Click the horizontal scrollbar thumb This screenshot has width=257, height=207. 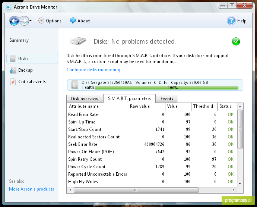click(x=136, y=190)
